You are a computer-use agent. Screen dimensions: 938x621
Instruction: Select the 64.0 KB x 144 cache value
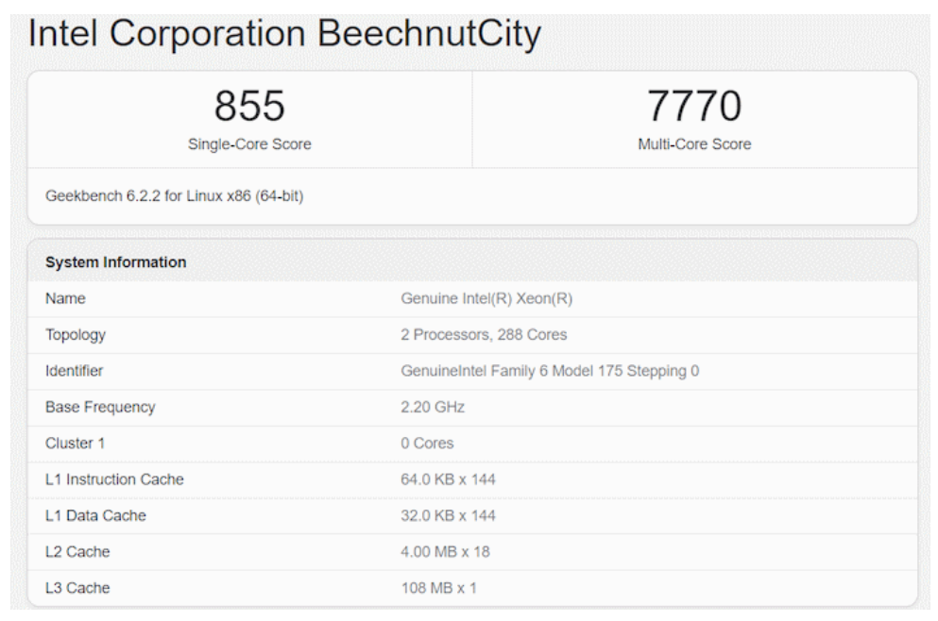point(448,479)
